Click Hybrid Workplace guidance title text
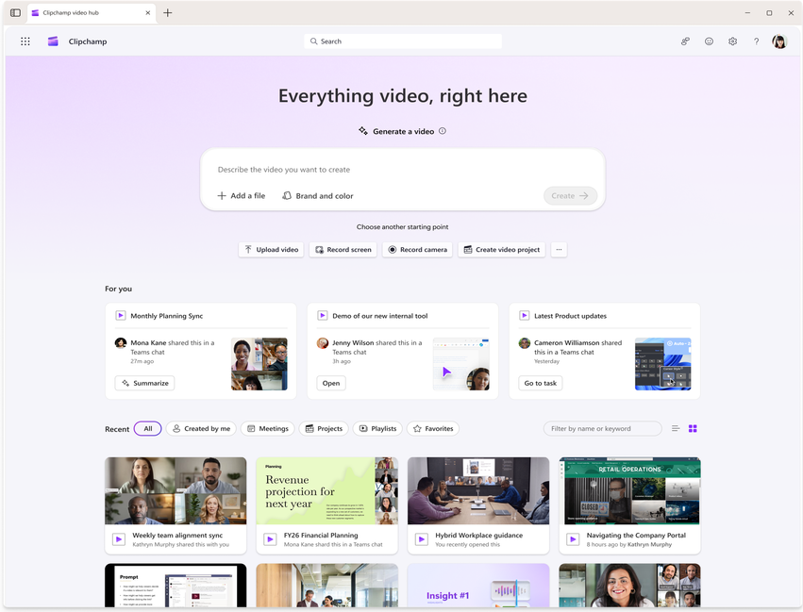 (478, 535)
